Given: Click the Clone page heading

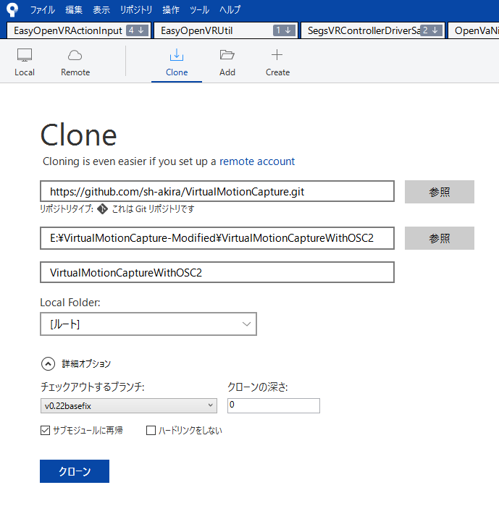Looking at the screenshot, I should coord(78,135).
